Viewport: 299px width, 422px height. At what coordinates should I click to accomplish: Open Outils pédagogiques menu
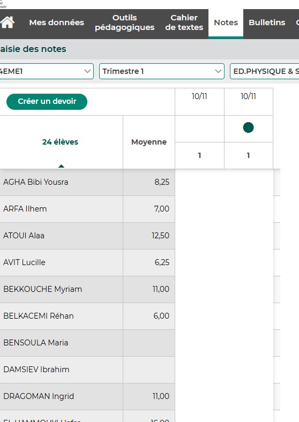point(124,22)
